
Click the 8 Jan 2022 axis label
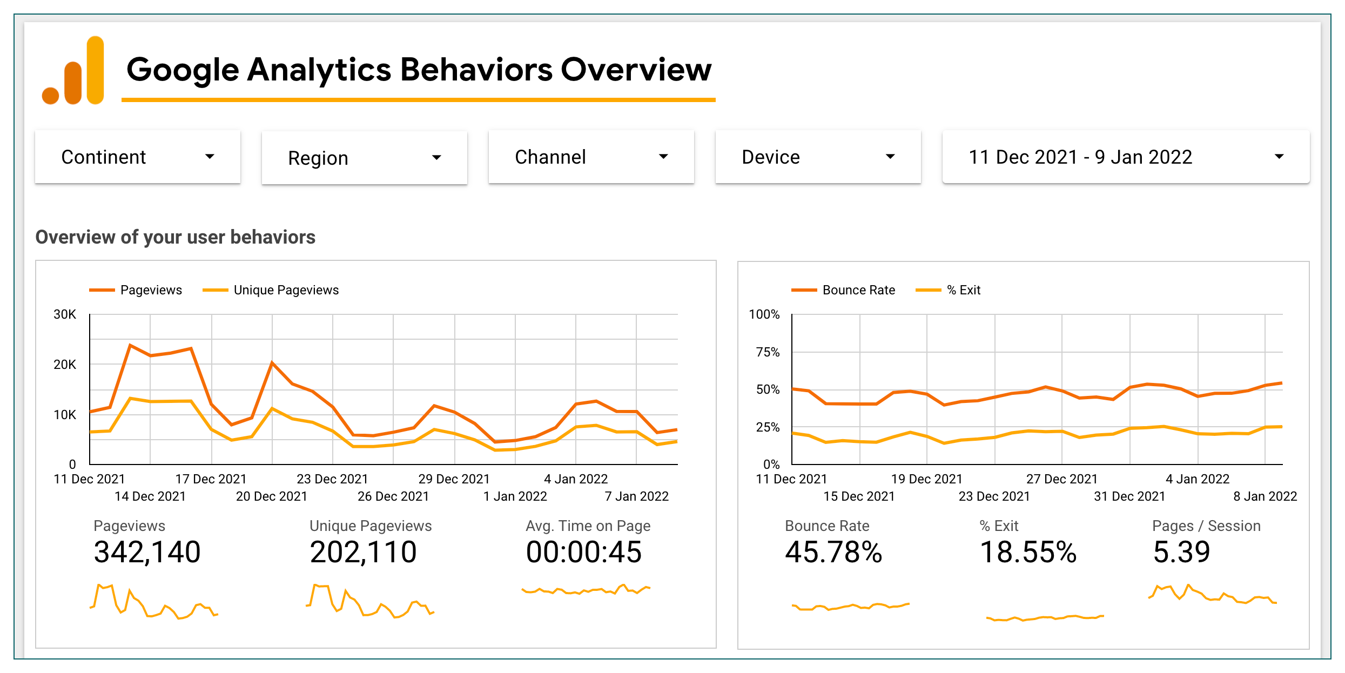(x=1265, y=496)
